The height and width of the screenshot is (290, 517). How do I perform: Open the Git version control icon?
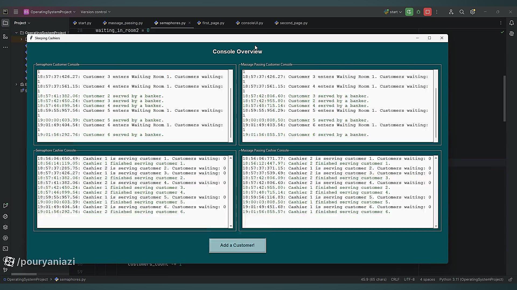click(5, 270)
